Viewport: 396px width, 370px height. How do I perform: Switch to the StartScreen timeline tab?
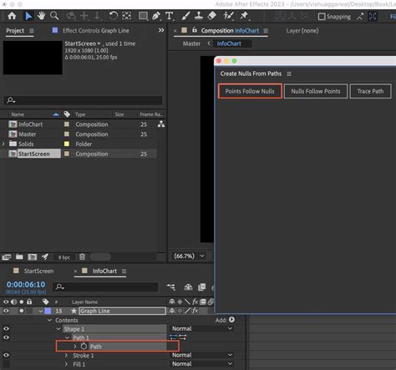click(x=38, y=271)
